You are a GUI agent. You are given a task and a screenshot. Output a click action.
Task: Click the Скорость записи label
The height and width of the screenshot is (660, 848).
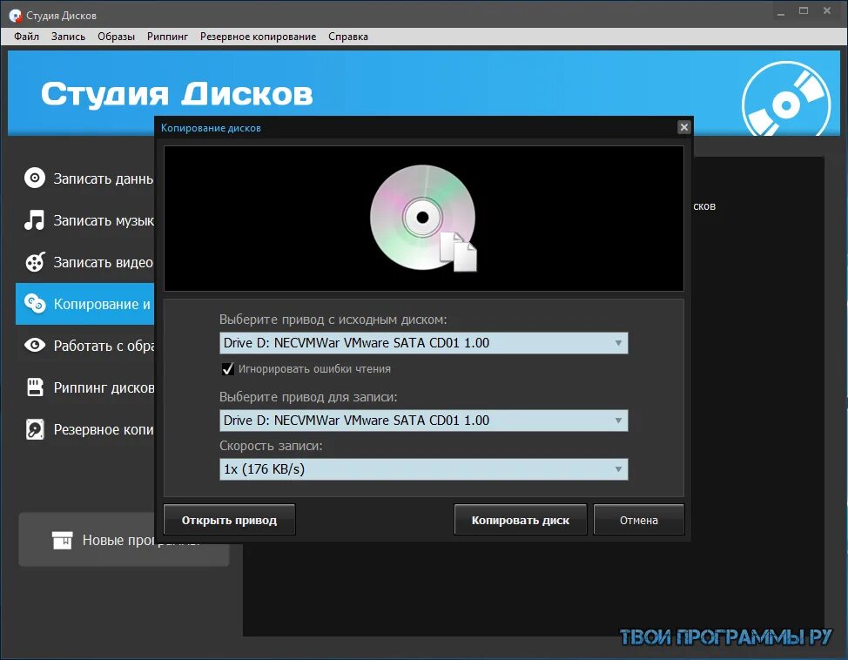point(271,446)
